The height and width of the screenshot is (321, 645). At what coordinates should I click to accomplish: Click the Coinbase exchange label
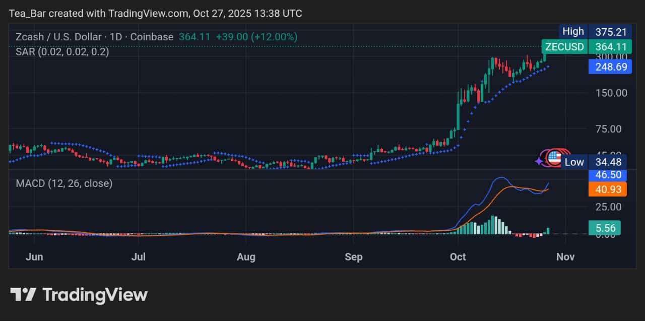pyautogui.click(x=152, y=37)
